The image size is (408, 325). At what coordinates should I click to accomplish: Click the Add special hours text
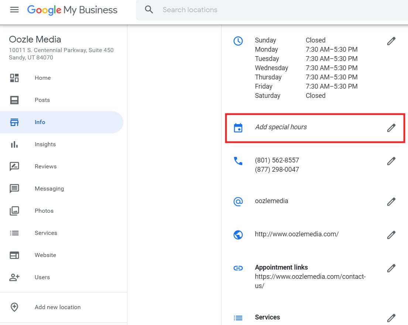281,127
